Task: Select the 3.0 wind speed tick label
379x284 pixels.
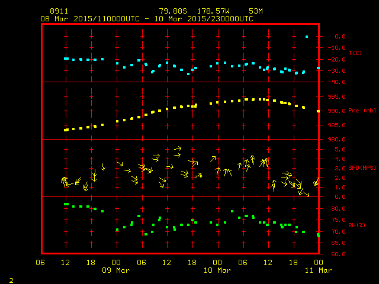Action: click(x=340, y=169)
